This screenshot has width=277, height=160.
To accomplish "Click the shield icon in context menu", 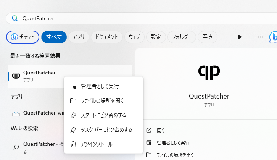I will [x=73, y=86].
